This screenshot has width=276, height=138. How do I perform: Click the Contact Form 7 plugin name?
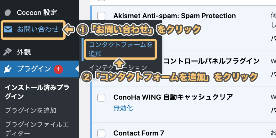[139, 133]
